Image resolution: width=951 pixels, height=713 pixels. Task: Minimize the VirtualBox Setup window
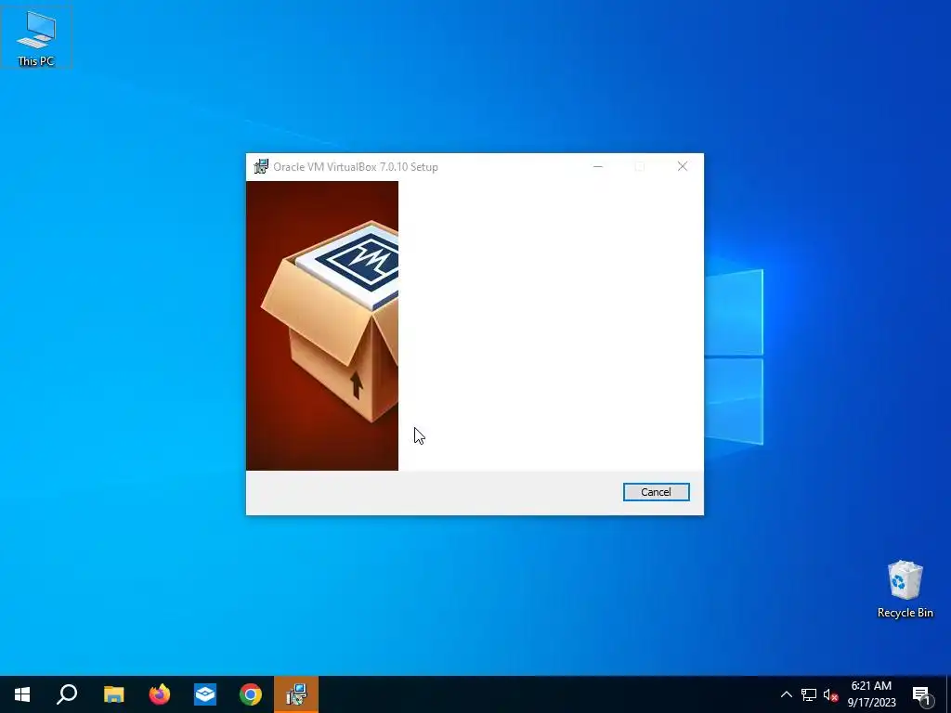(x=597, y=167)
